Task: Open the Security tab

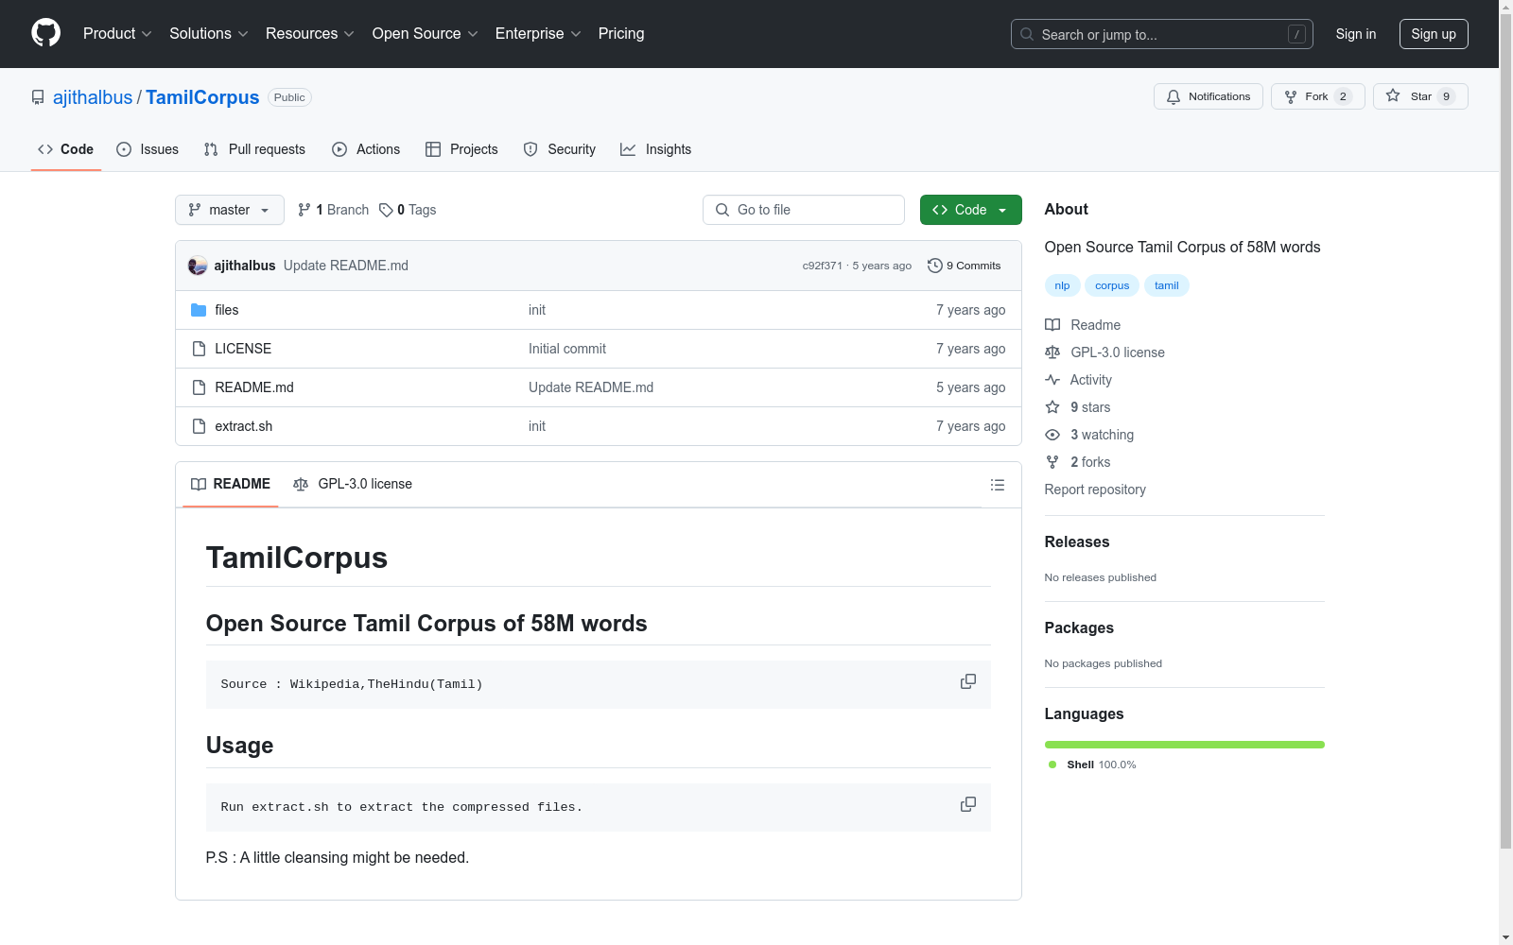Action: (560, 149)
